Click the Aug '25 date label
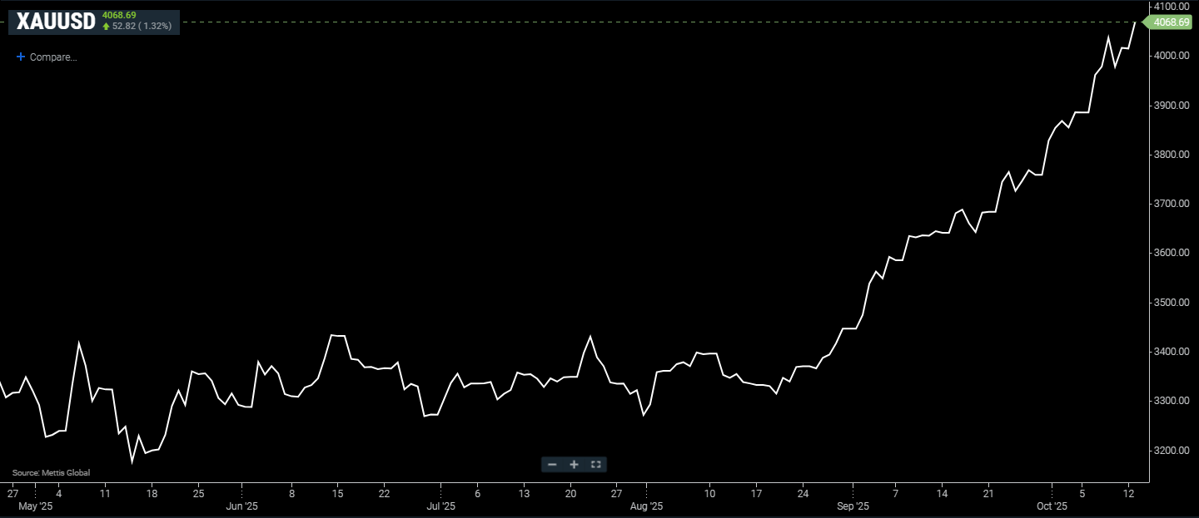Screen dimensions: 1199x518 (x=645, y=506)
